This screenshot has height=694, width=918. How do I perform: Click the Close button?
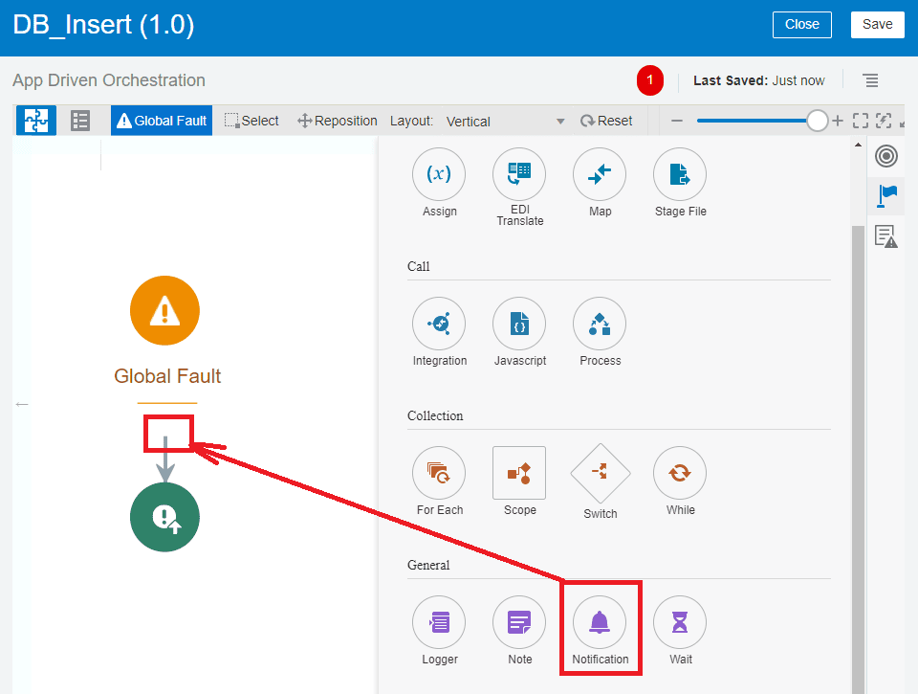pyautogui.click(x=801, y=25)
